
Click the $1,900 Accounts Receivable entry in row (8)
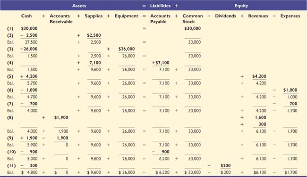(61, 118)
